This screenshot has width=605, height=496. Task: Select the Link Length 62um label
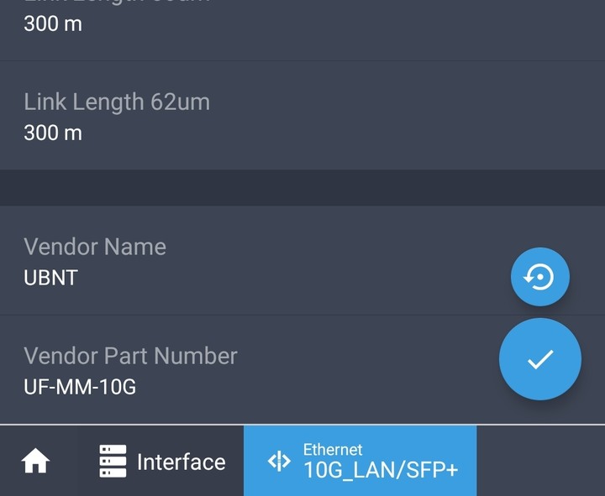[x=117, y=102]
